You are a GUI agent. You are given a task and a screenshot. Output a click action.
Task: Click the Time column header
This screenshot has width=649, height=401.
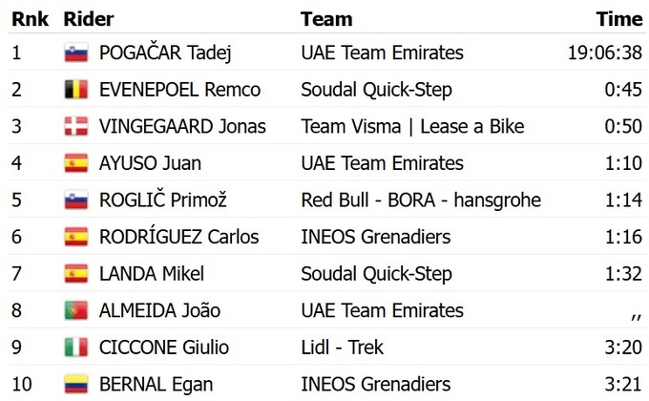619,19
